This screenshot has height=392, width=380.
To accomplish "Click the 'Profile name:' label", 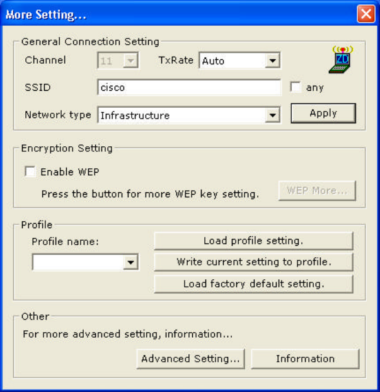I will [66, 241].
